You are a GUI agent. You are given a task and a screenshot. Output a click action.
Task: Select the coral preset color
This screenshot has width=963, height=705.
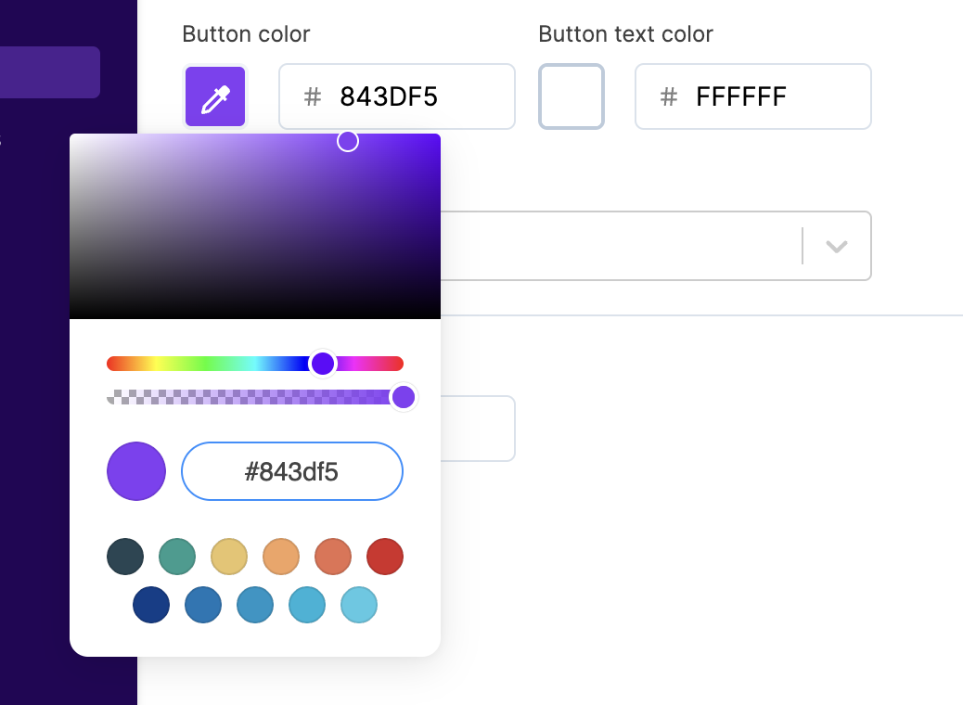333,557
